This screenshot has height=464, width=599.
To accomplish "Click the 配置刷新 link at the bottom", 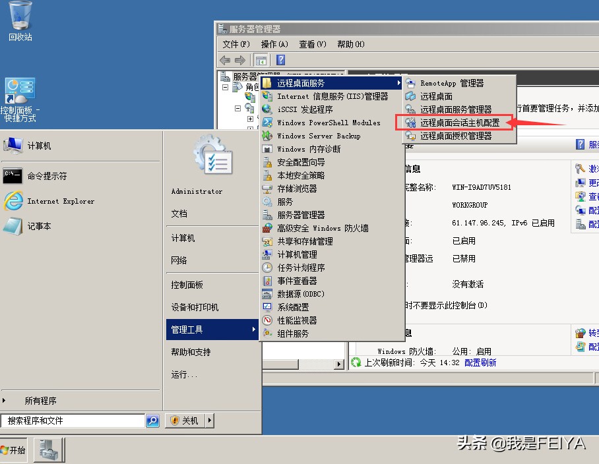I will [481, 362].
